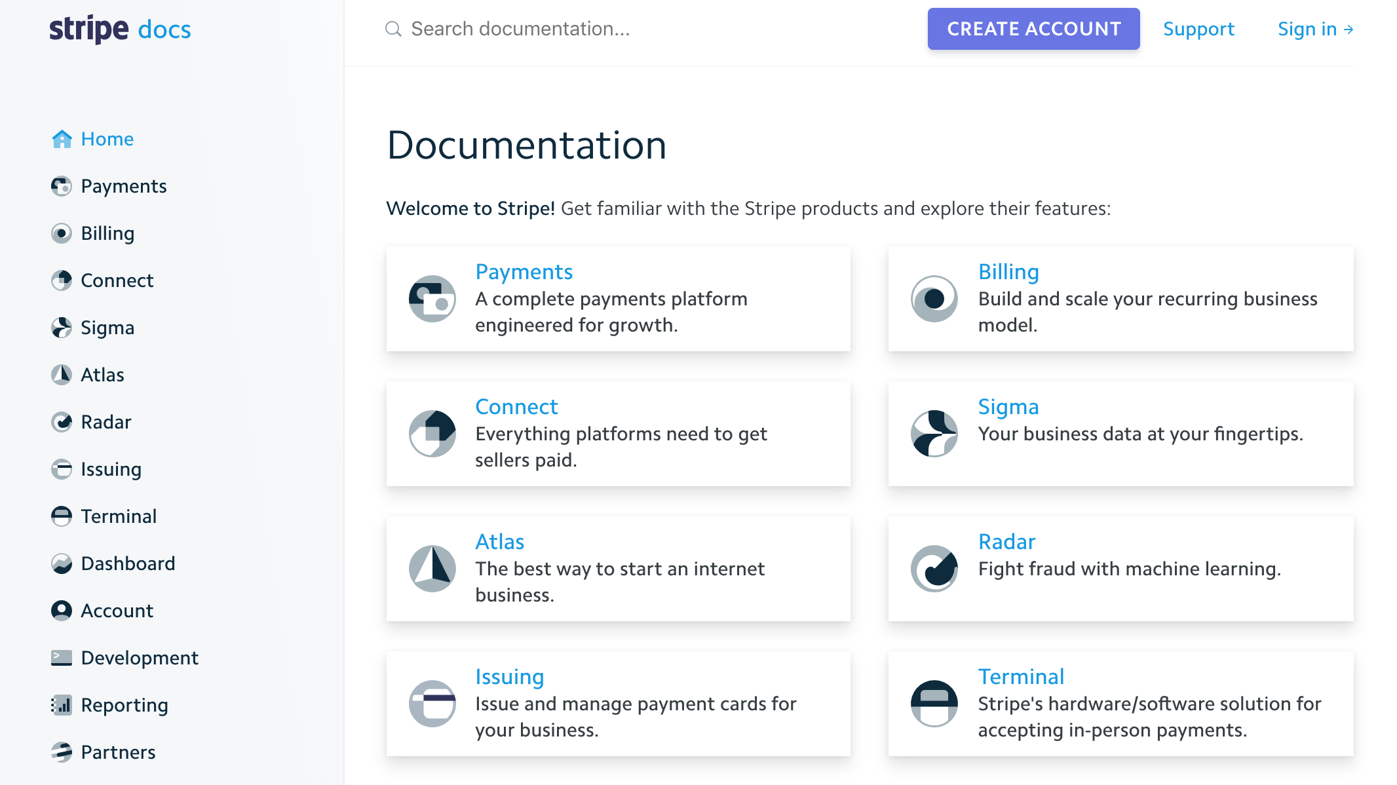Screen dimensions: 1397x785
Task: Click the Partners icon in sidebar
Action: tap(62, 752)
